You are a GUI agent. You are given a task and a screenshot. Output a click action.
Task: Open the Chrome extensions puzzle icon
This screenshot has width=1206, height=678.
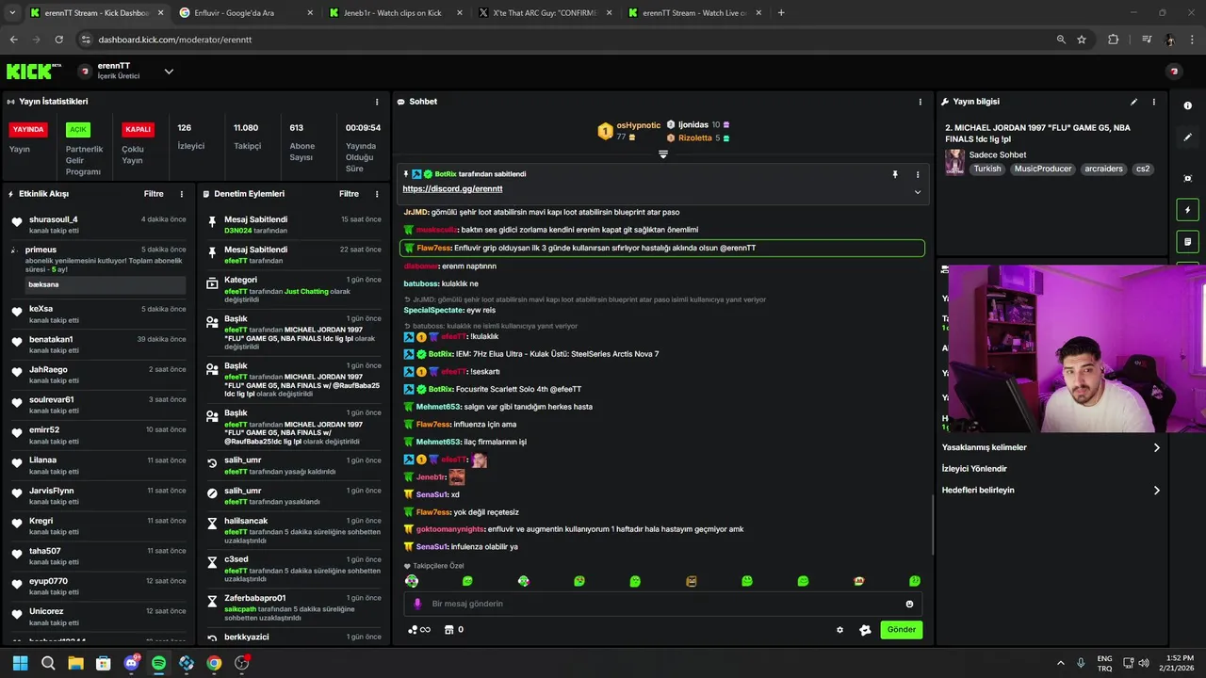(1113, 40)
